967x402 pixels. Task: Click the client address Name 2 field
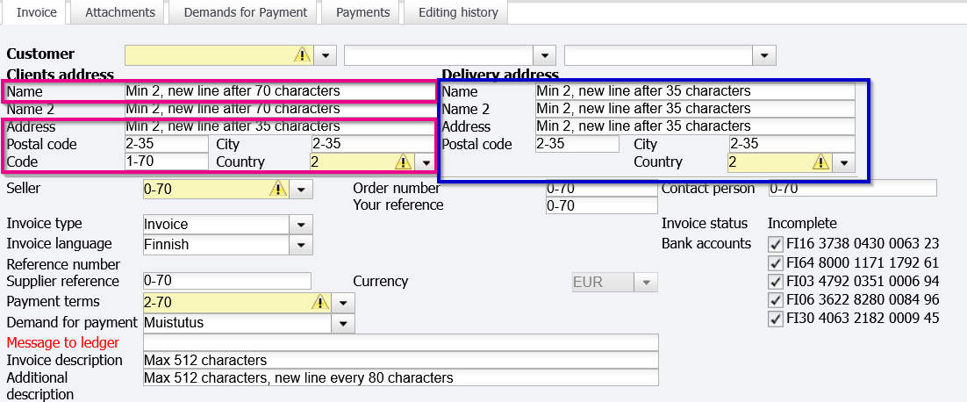pos(279,109)
